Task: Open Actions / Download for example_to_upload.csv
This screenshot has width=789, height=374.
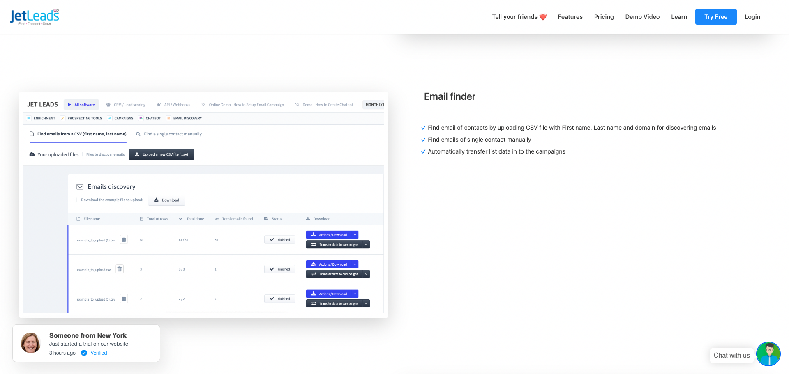Action: coord(332,264)
